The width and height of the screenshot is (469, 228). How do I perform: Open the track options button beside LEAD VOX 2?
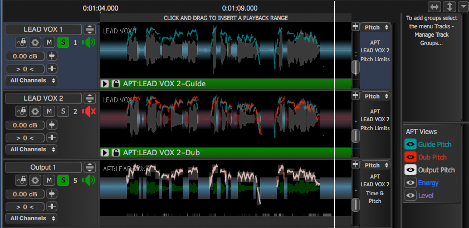pos(89,98)
